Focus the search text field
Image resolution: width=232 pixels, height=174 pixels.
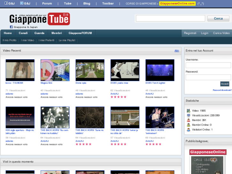click(x=170, y=19)
